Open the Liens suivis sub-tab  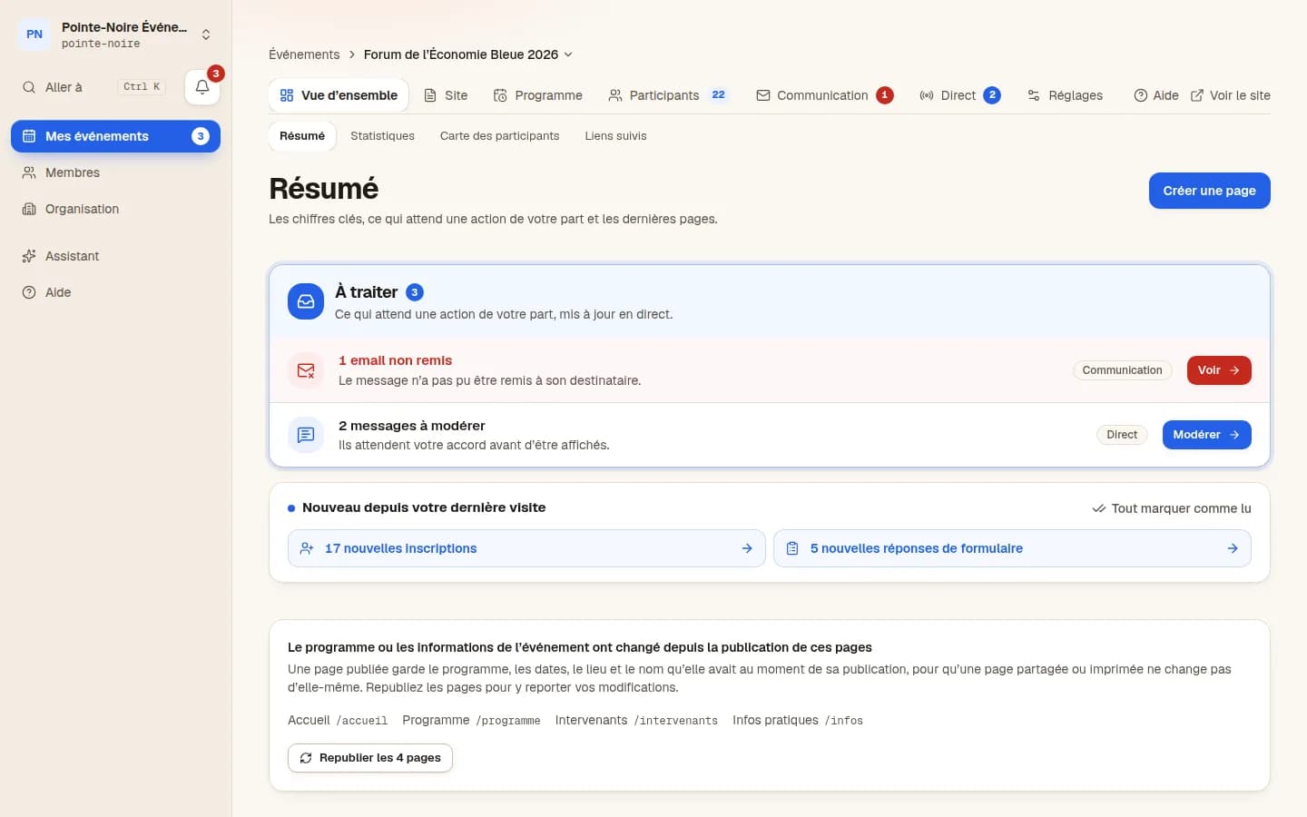tap(616, 136)
